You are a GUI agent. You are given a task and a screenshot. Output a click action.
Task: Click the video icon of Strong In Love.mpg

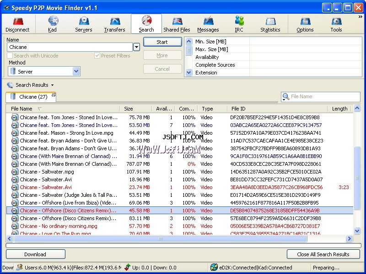(x=15, y=133)
